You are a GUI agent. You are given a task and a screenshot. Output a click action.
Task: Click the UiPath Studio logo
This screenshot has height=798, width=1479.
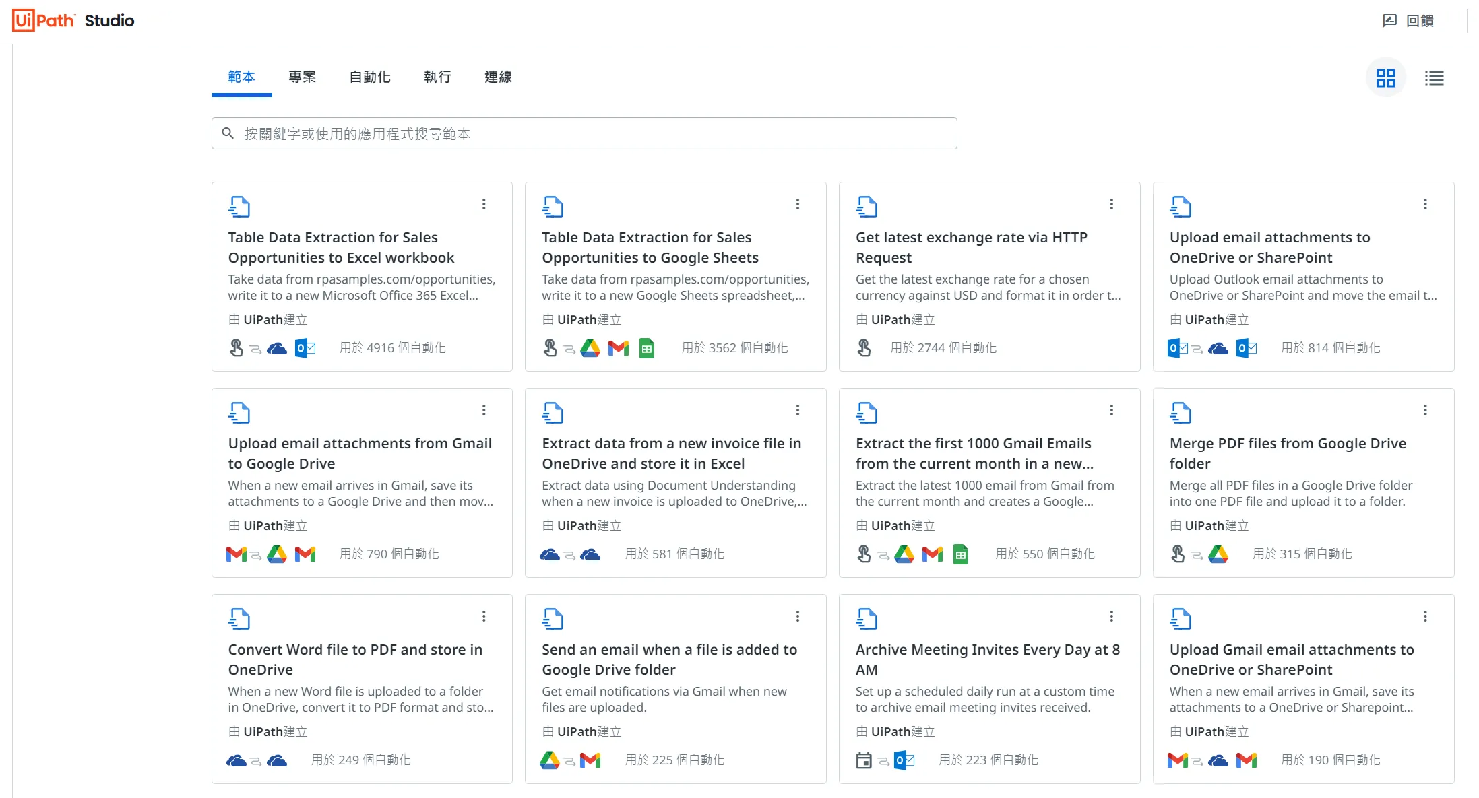[x=73, y=21]
